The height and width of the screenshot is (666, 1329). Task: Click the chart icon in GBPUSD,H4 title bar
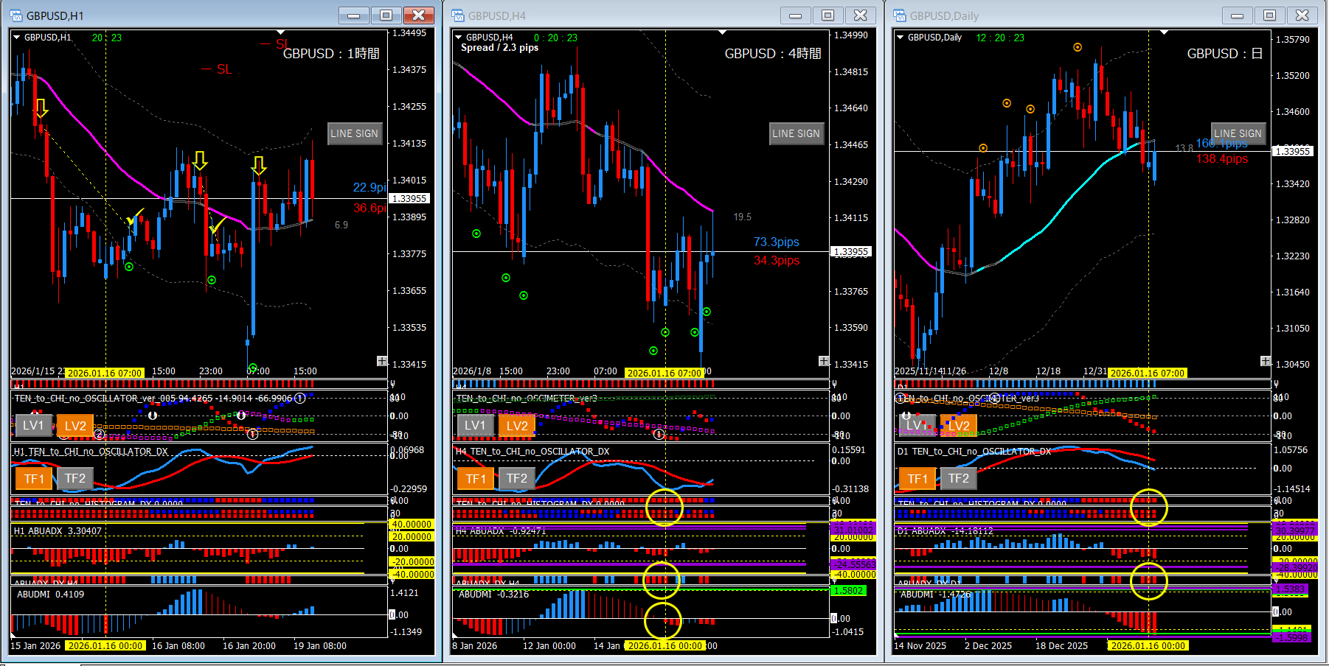point(458,15)
